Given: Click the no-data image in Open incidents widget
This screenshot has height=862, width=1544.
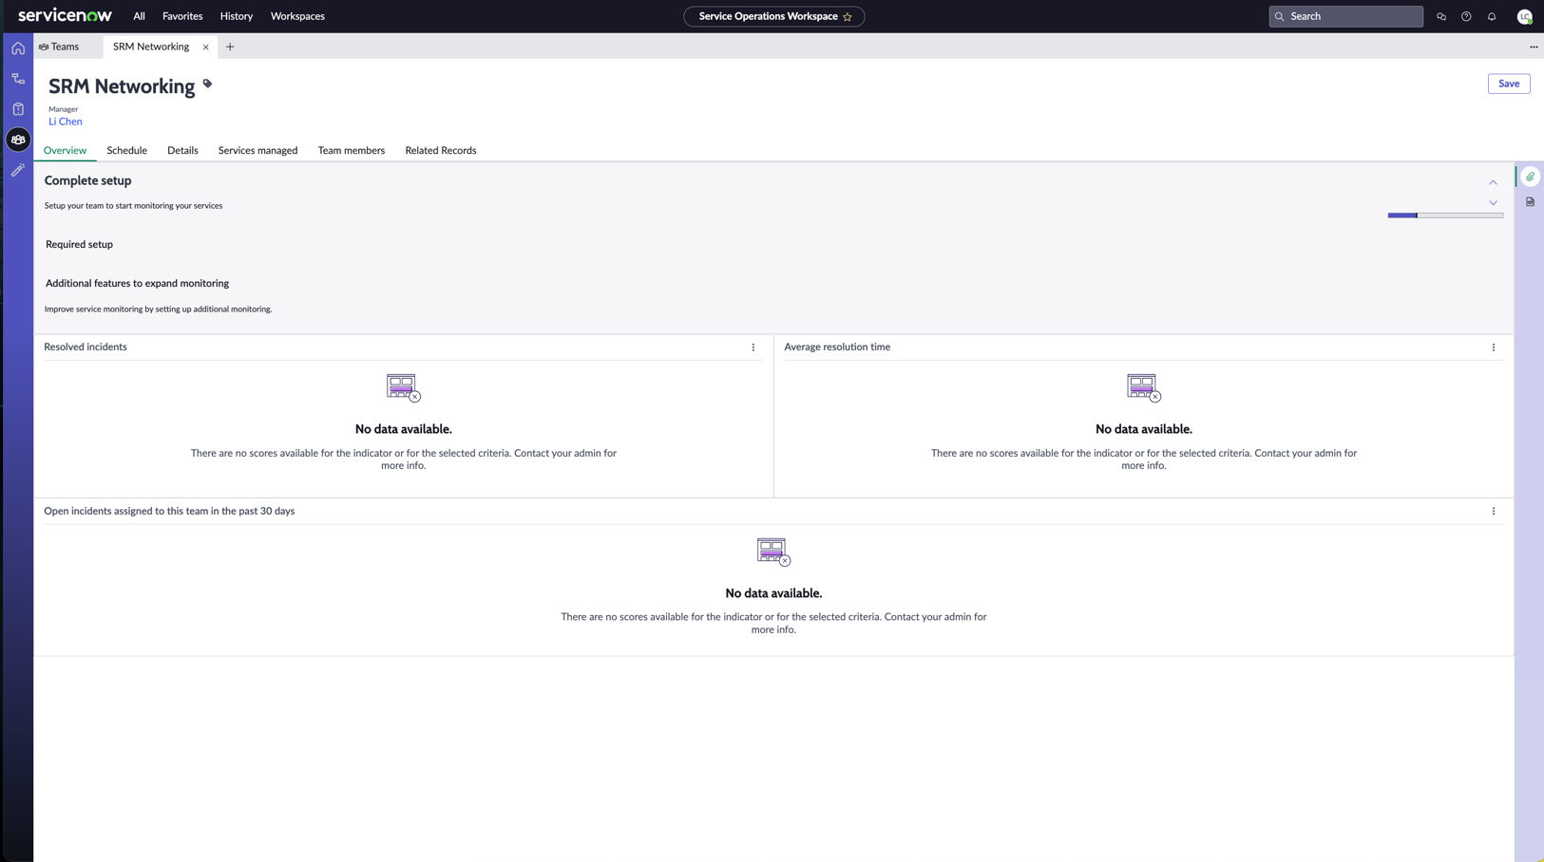Looking at the screenshot, I should pos(773,552).
